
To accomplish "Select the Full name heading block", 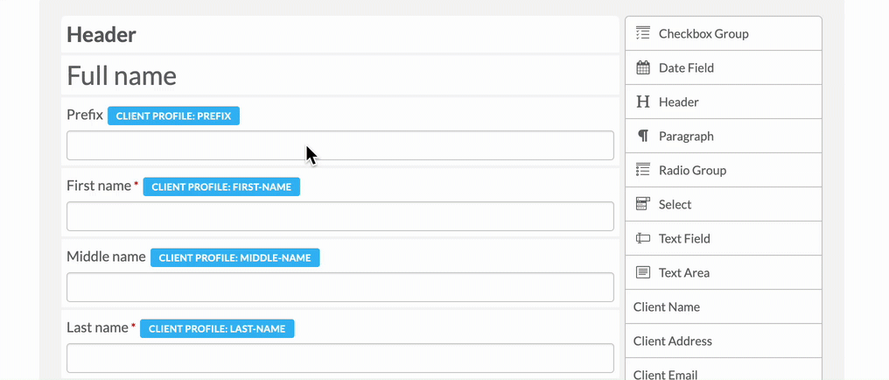I will click(x=340, y=75).
